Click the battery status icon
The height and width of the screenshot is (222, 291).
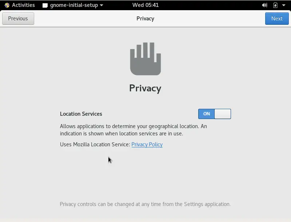coord(275,5)
